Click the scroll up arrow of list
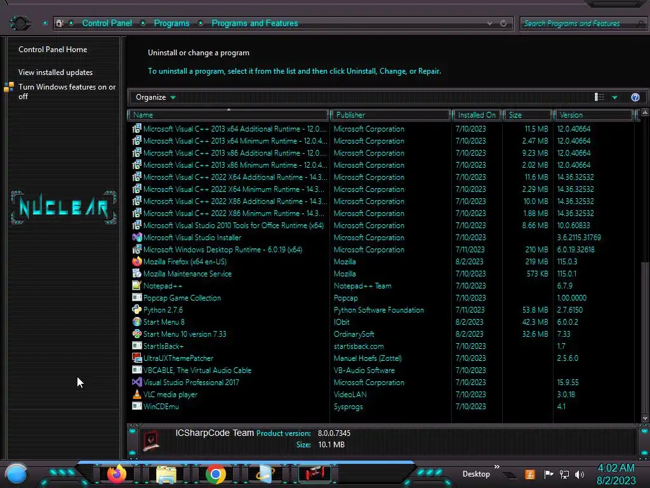Screen dimensions: 650x488 coord(645,113)
